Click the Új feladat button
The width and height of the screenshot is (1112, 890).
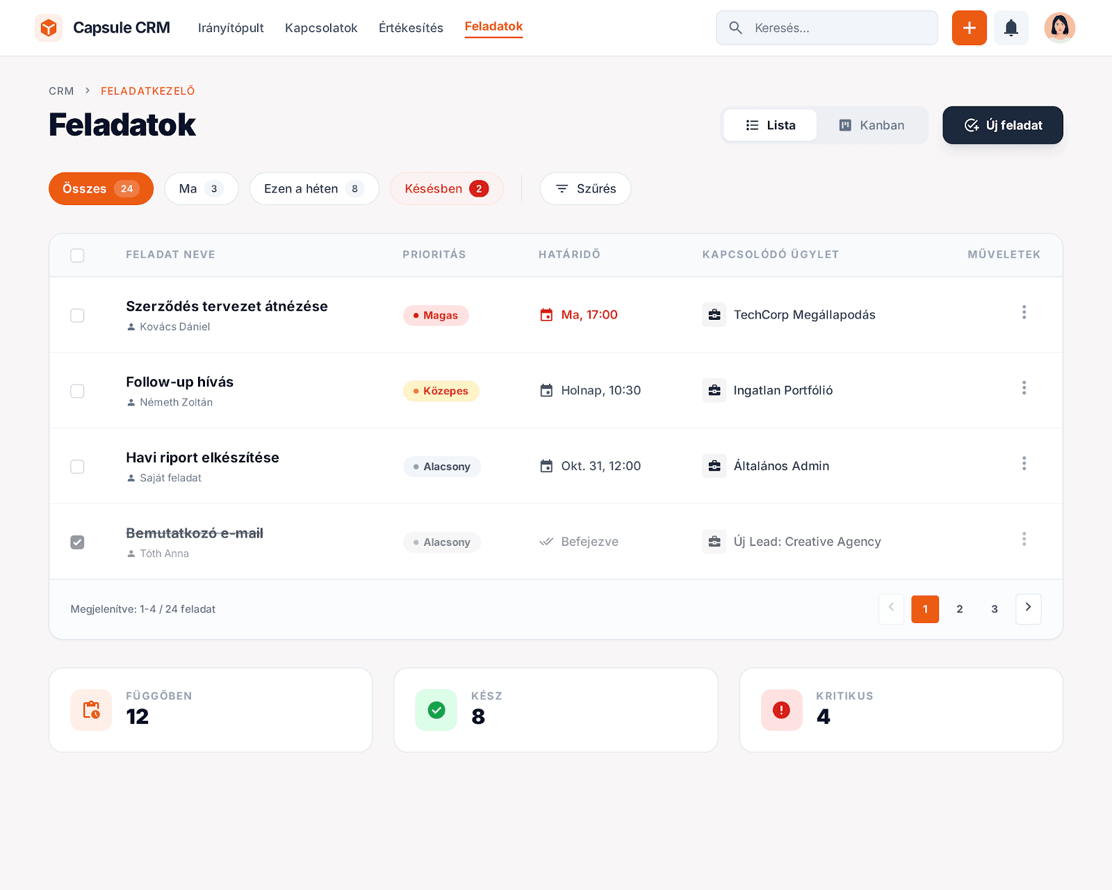[1002, 125]
